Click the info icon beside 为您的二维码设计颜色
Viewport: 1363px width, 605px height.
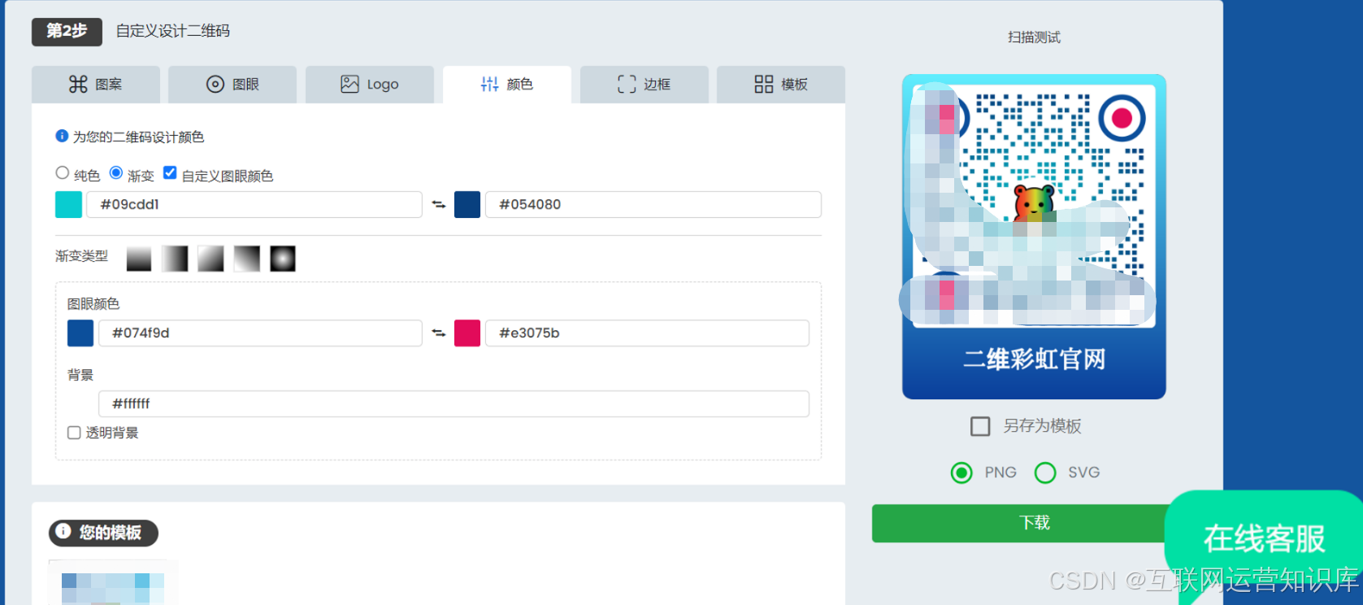62,136
